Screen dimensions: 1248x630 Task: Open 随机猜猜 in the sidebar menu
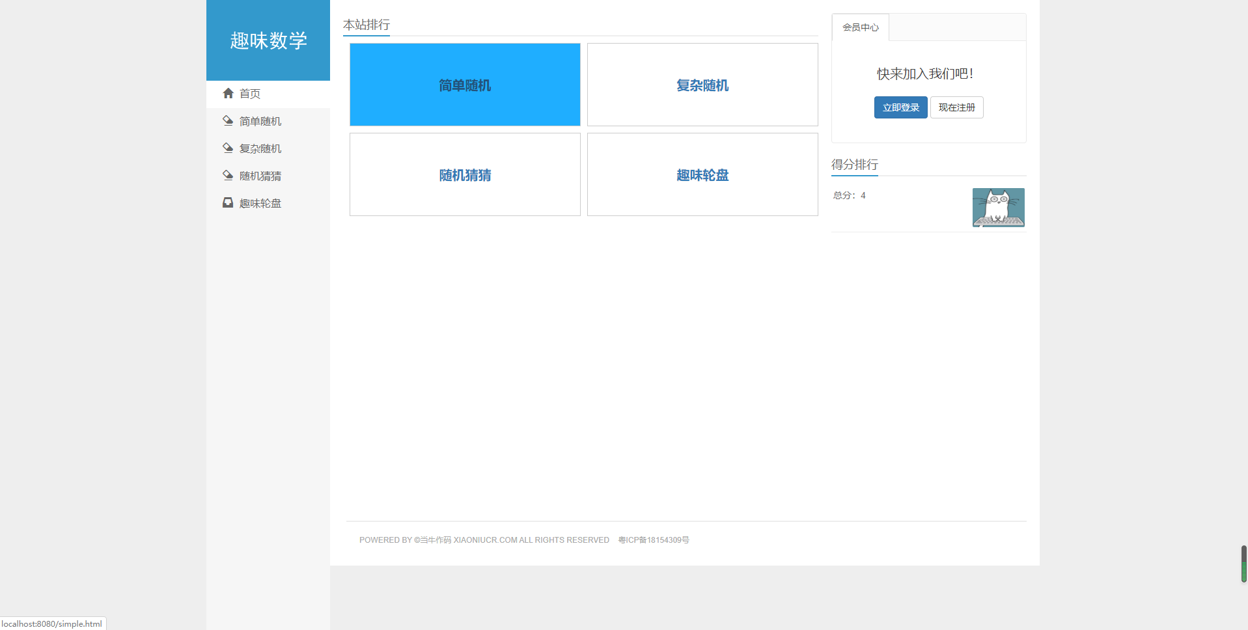pos(268,176)
